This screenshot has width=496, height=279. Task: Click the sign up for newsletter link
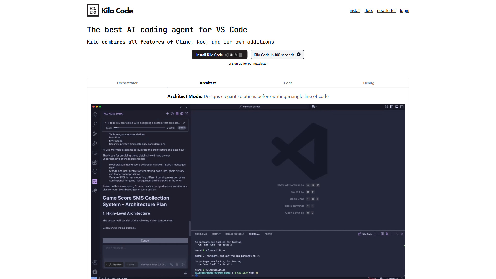click(248, 64)
